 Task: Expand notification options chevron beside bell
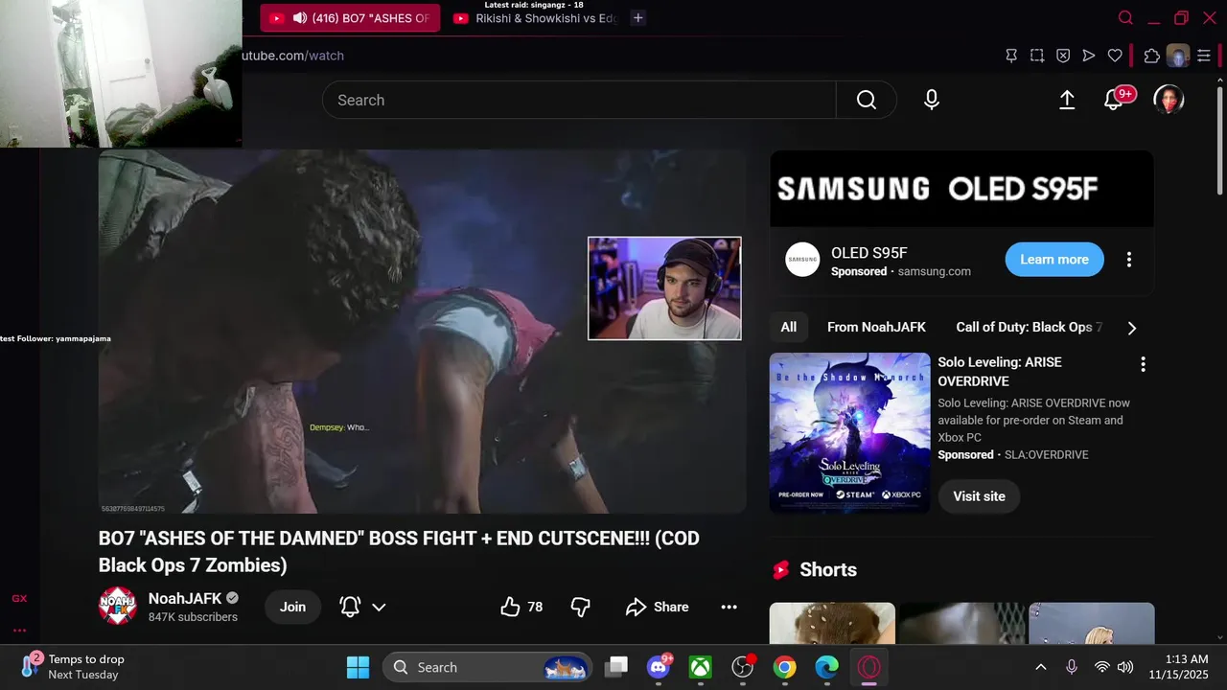[x=379, y=608]
